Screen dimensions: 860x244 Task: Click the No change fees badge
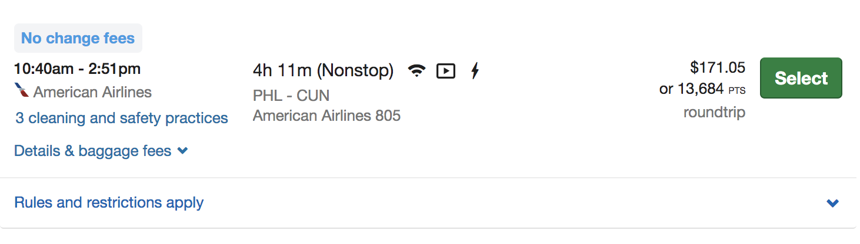[x=78, y=39]
